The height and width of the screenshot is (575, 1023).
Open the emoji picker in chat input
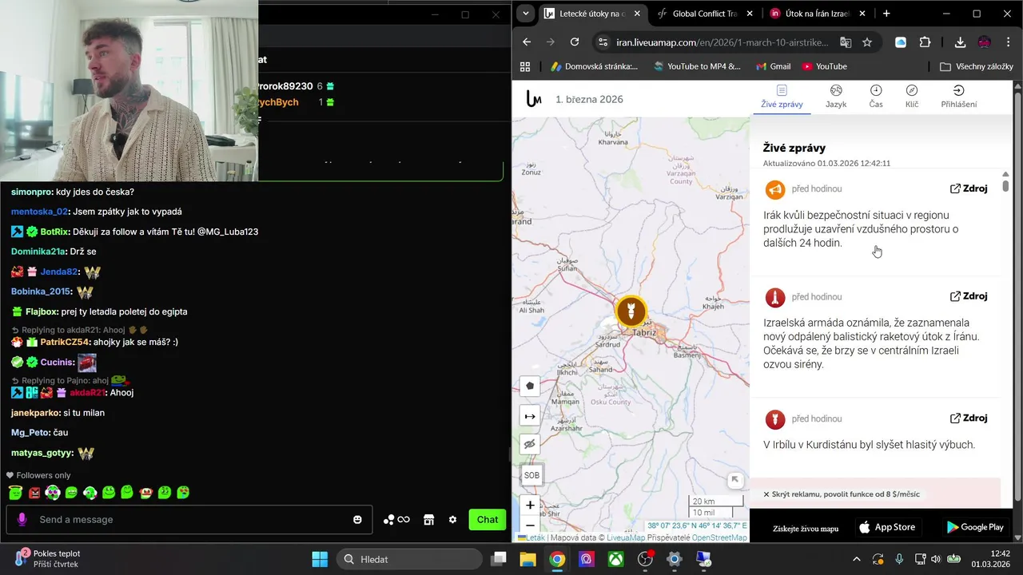(x=357, y=520)
